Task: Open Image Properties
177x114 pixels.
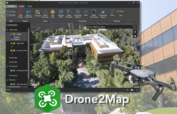Action: click(x=69, y=14)
